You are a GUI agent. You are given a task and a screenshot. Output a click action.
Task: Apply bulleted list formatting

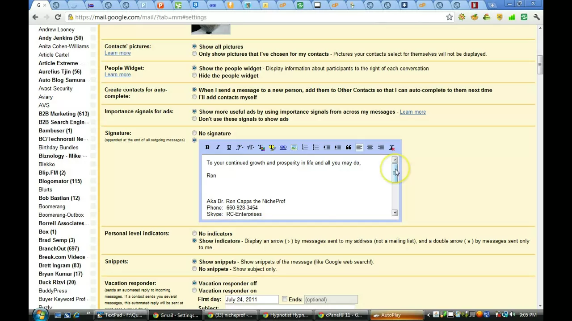(315, 147)
